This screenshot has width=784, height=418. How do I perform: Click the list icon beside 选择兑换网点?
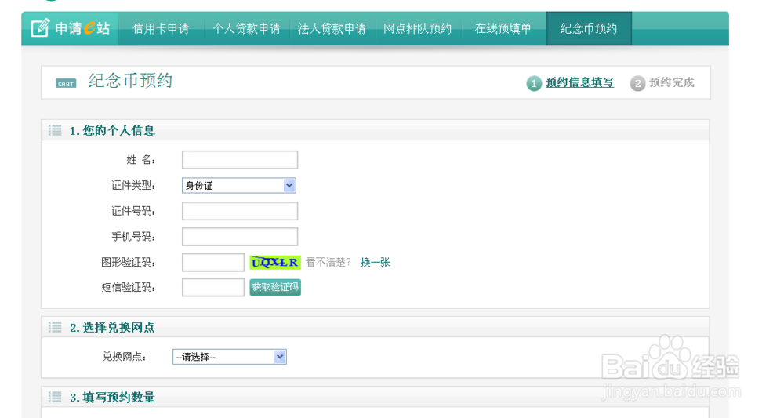(x=55, y=327)
